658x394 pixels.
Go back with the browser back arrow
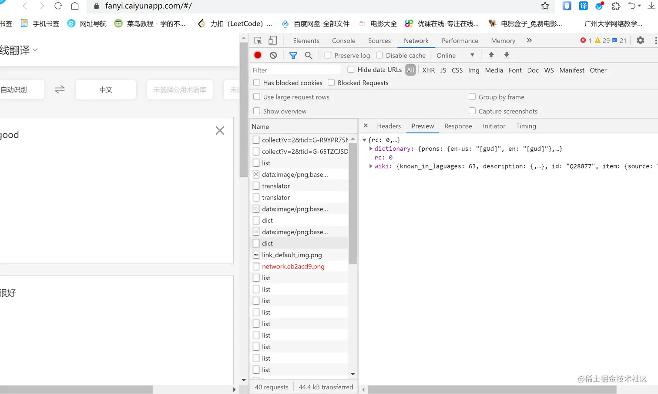pyautogui.click(x=25, y=6)
